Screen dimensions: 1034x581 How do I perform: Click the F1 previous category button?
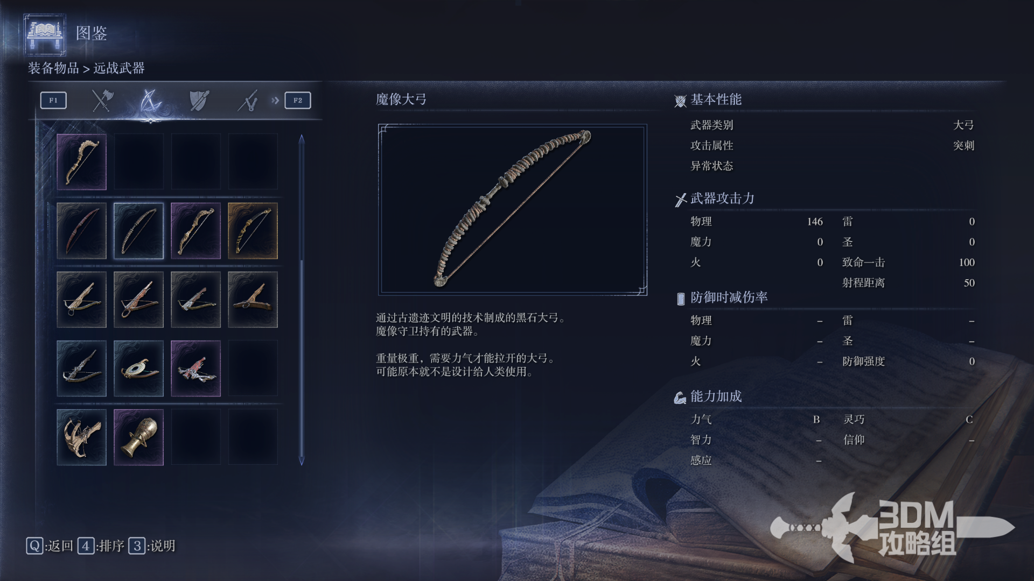(x=53, y=101)
